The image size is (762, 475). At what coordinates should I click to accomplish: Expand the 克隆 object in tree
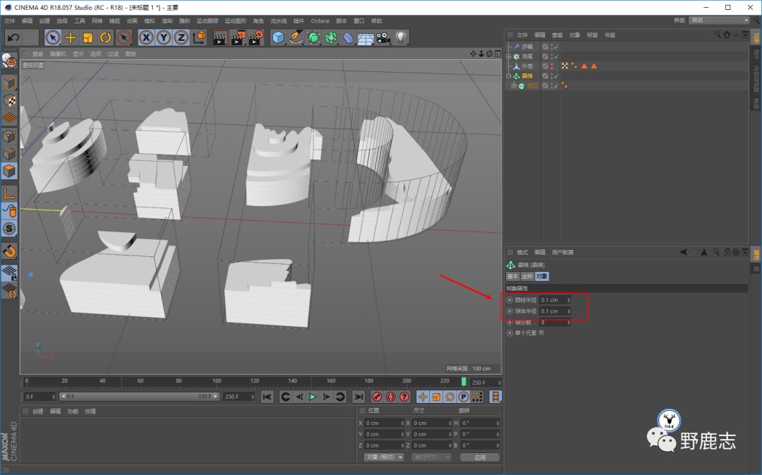click(x=509, y=56)
